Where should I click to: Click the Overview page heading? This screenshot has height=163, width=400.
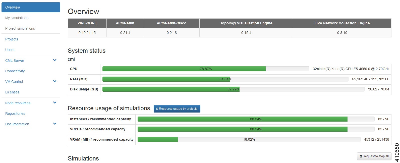pos(83,12)
